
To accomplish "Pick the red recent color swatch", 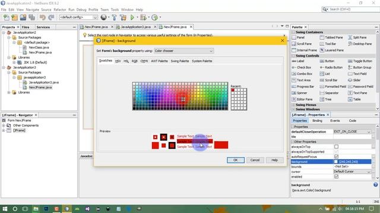I will 233,90.
